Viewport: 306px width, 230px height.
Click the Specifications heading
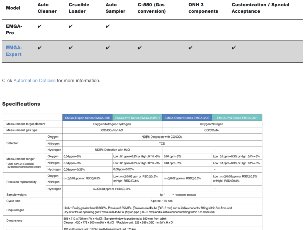pos(21,104)
